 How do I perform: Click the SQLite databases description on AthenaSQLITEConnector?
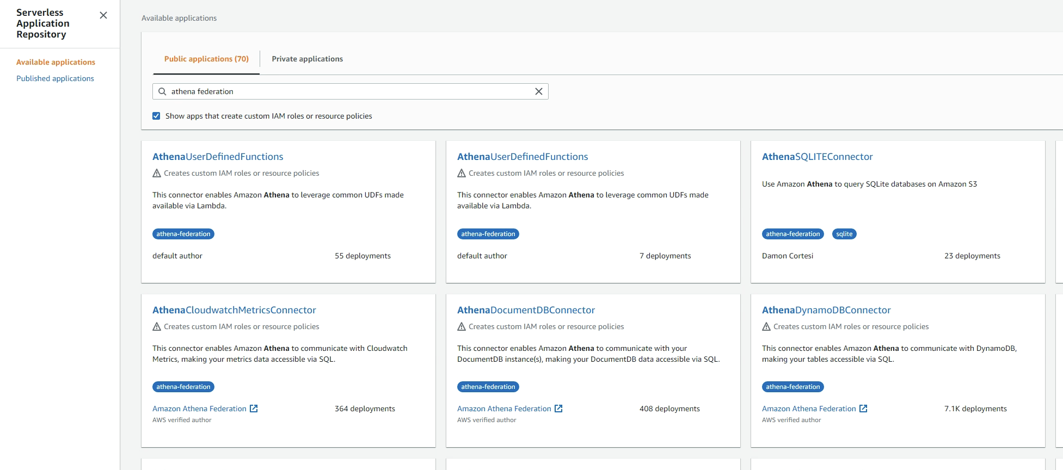(869, 184)
